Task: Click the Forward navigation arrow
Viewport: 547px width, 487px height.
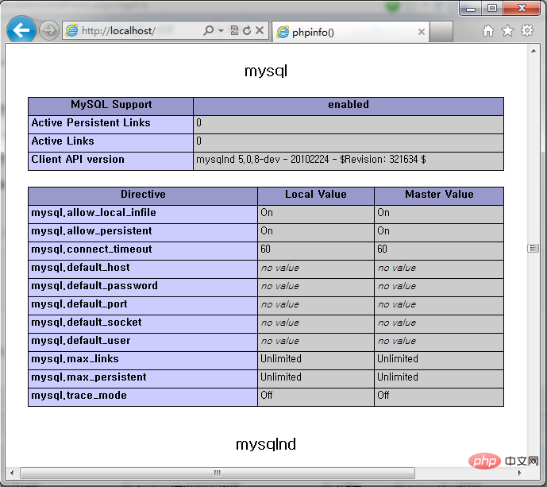Action: [x=49, y=30]
